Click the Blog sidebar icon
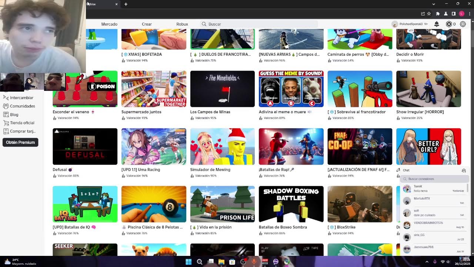Image resolution: width=474 pixels, height=267 pixels. pyautogui.click(x=6, y=115)
